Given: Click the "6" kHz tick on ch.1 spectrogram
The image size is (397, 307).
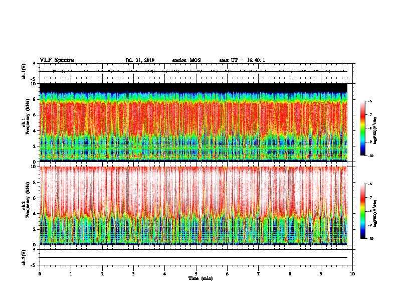Looking at the screenshot, I should [35, 115].
